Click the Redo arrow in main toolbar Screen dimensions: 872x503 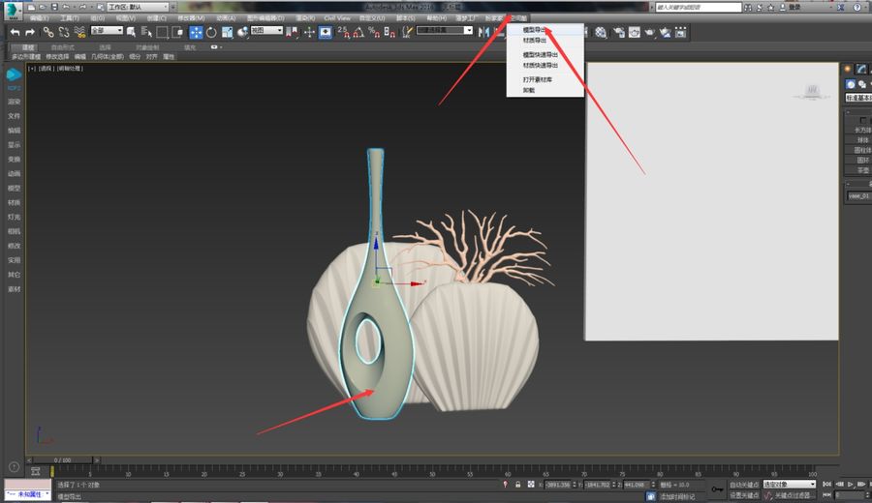pos(30,32)
